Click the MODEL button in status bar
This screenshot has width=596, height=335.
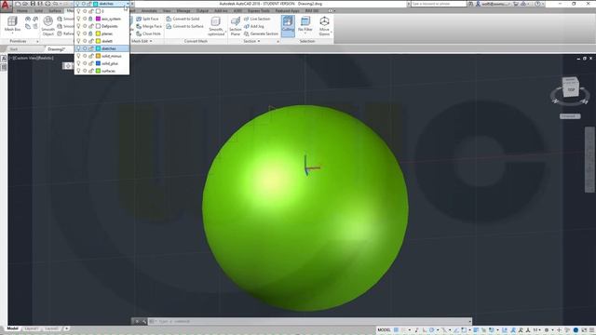(384, 330)
